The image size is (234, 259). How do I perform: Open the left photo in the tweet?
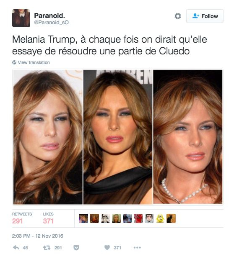coord(48,137)
